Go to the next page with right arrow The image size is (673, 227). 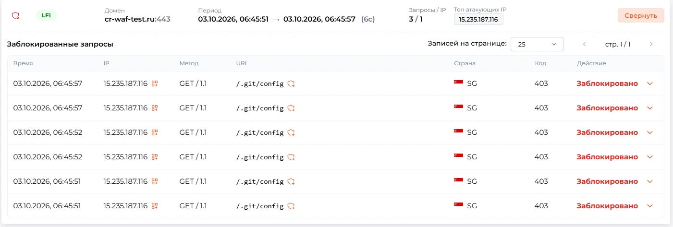pyautogui.click(x=651, y=44)
